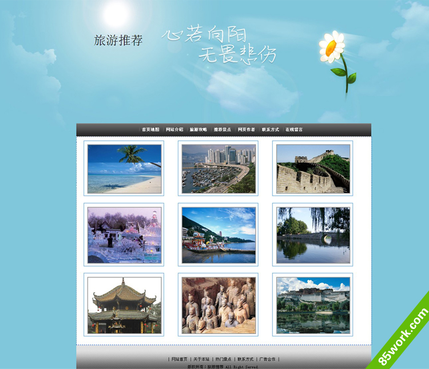
Task: Follow the 热门景点 footer link
Action: [x=223, y=359]
